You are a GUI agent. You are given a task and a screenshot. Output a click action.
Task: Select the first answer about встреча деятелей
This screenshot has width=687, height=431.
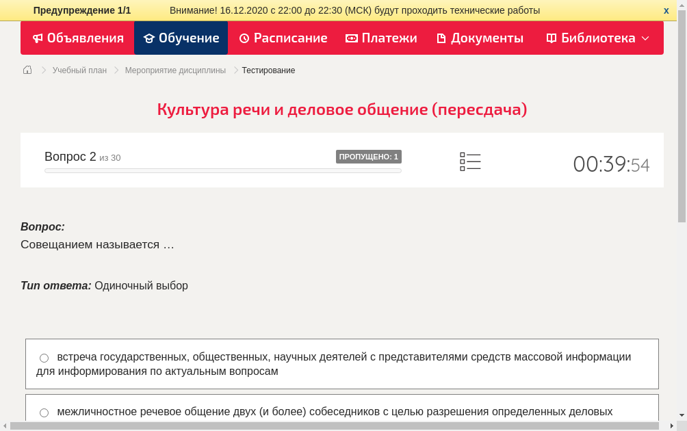[44, 357]
